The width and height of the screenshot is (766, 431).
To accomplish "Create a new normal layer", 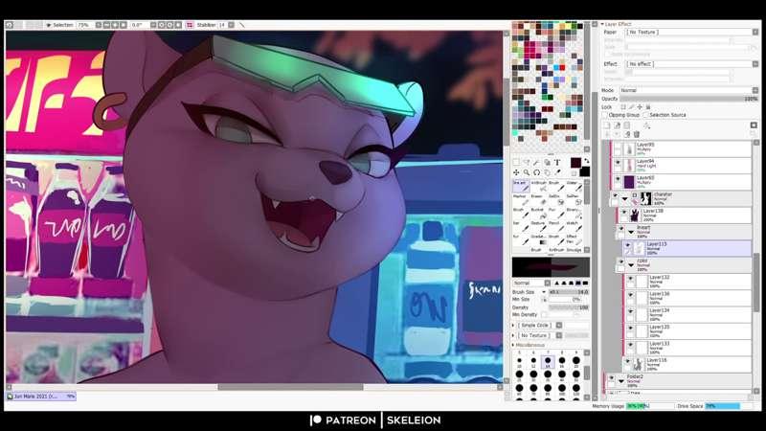I will pos(607,125).
